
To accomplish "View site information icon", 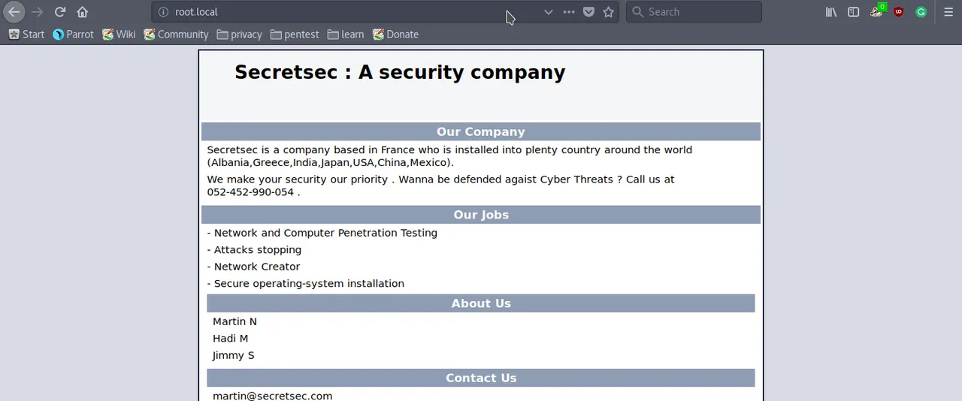I will [x=163, y=12].
